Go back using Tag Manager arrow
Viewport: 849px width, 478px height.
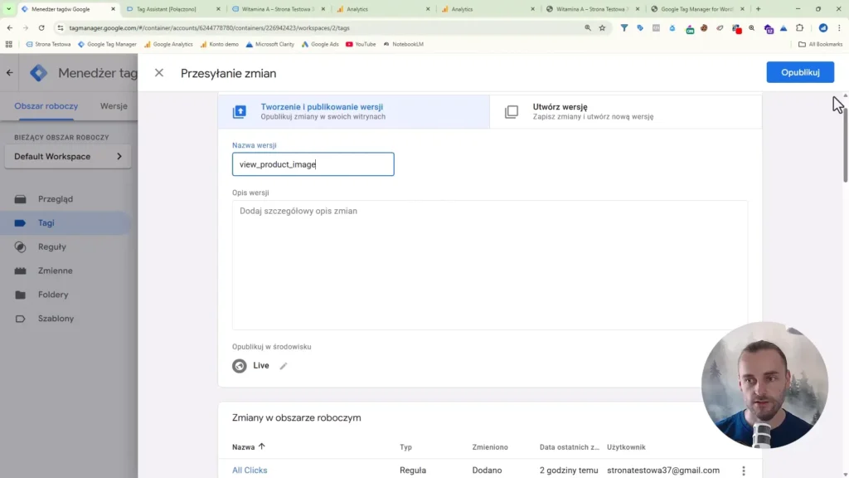pos(10,73)
